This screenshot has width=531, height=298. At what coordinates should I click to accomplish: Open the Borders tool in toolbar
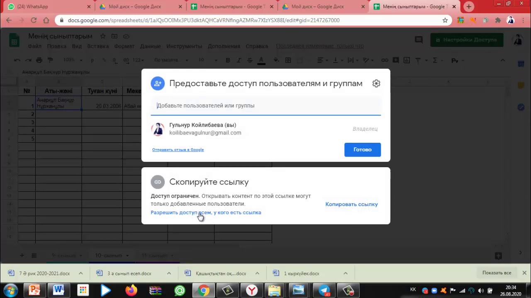288,60
